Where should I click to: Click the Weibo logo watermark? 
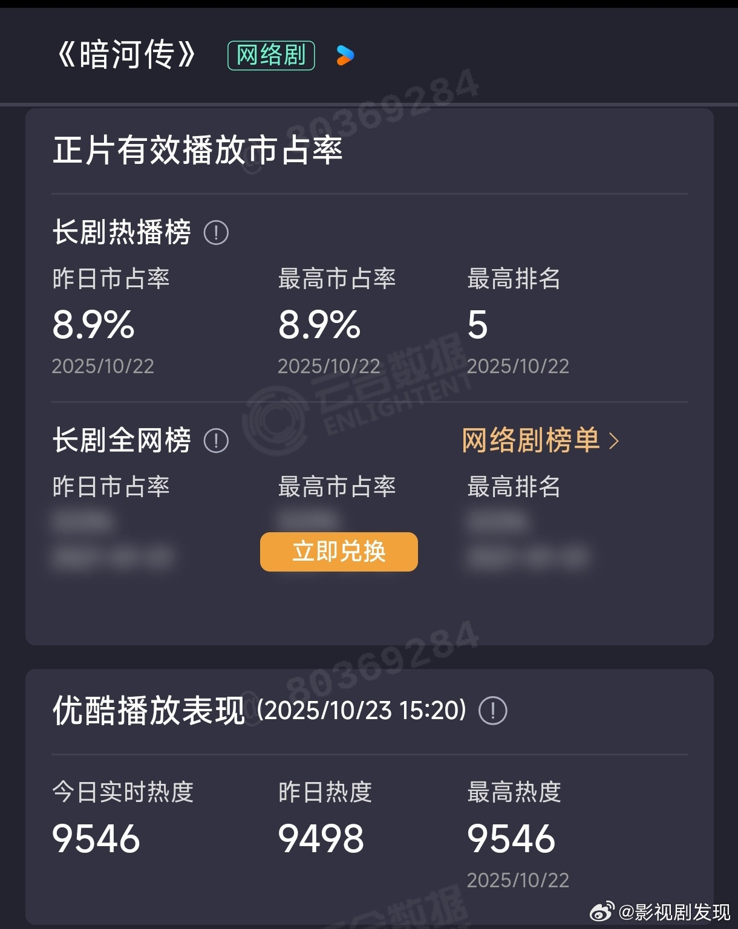pos(602,910)
